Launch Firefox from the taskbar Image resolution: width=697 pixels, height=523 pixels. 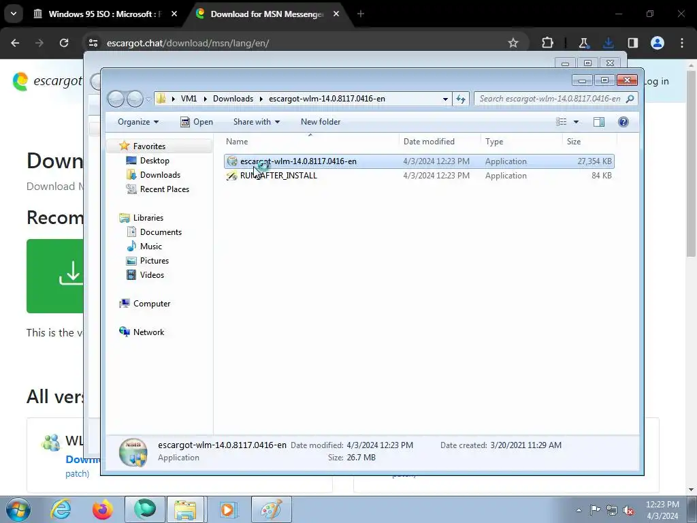(x=103, y=509)
